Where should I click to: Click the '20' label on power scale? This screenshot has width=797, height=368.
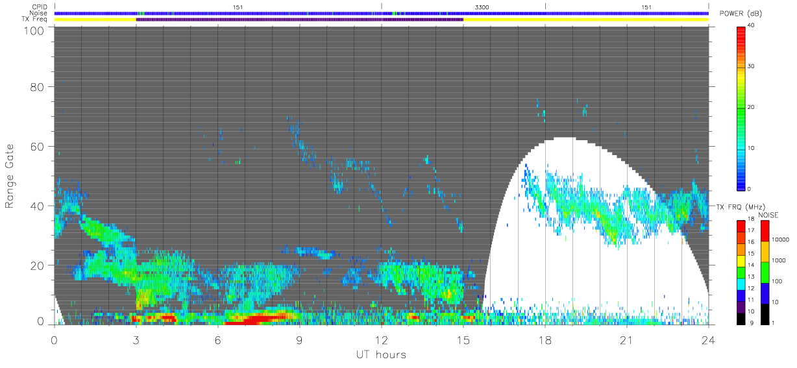click(x=751, y=107)
